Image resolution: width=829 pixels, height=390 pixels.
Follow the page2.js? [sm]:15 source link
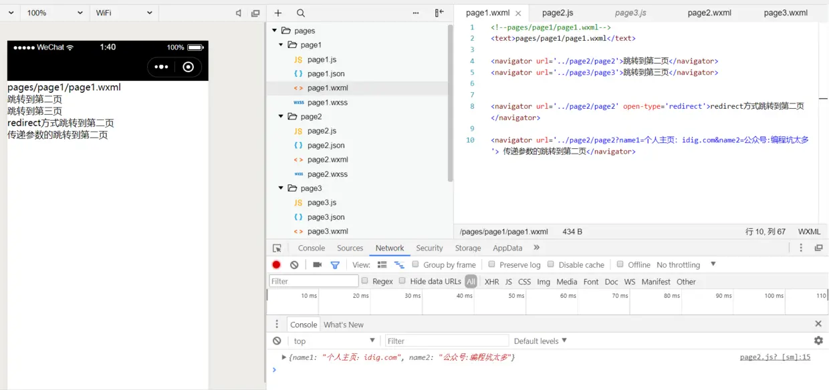tap(775, 357)
